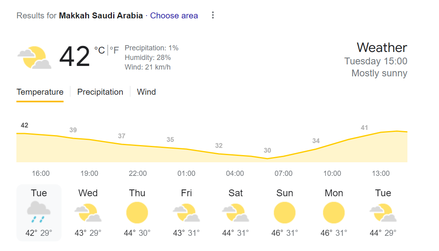
Task: Switch temperature unit to °F
Action: pos(114,50)
